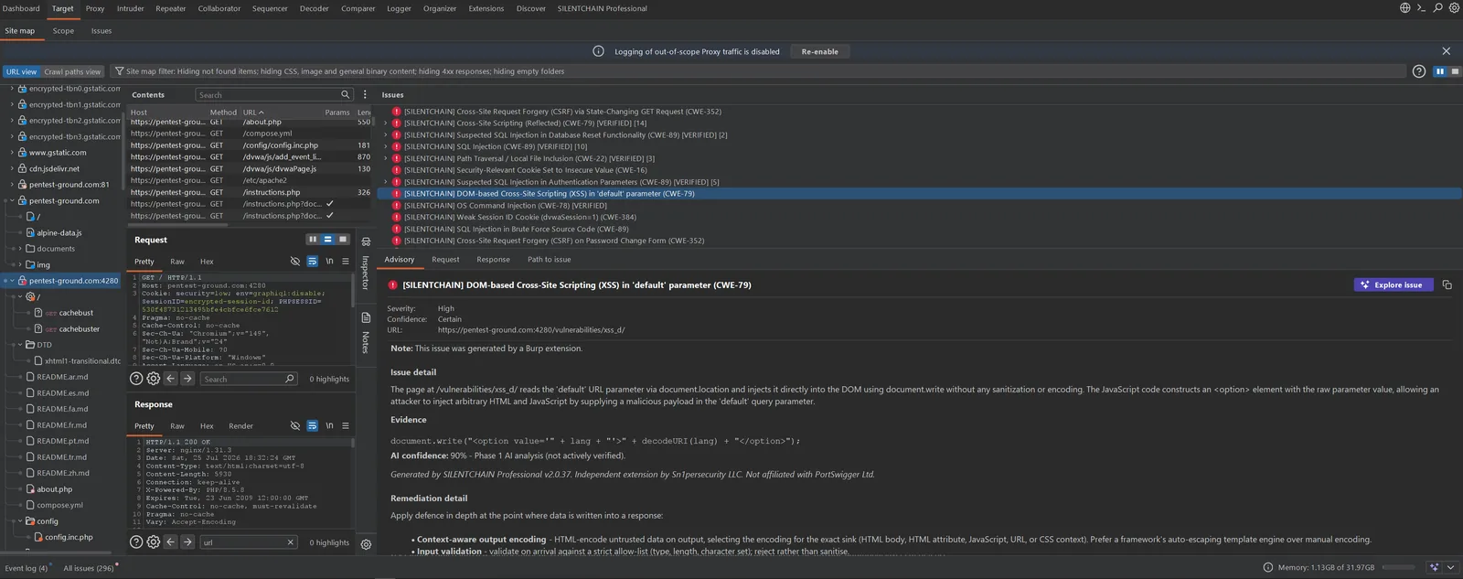
Task: Switch to Crawl paths view
Action: coord(72,71)
